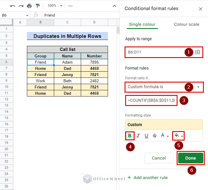Toggle Strikethrough in formatting style

(154, 136)
